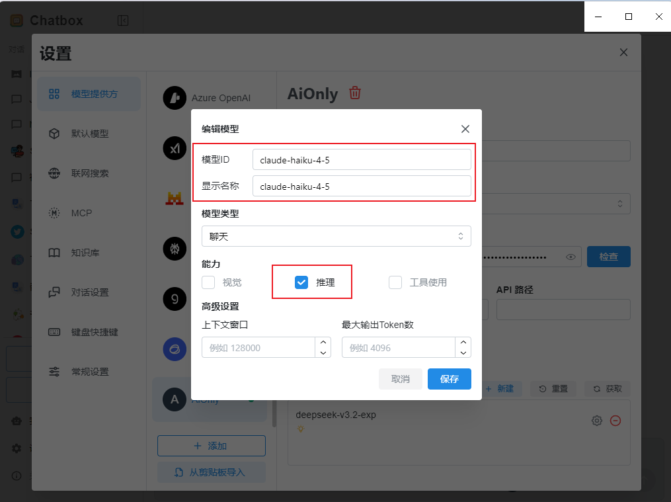This screenshot has width=671, height=502.
Task: Select the Azure OpenAI provider icon
Action: click(175, 98)
